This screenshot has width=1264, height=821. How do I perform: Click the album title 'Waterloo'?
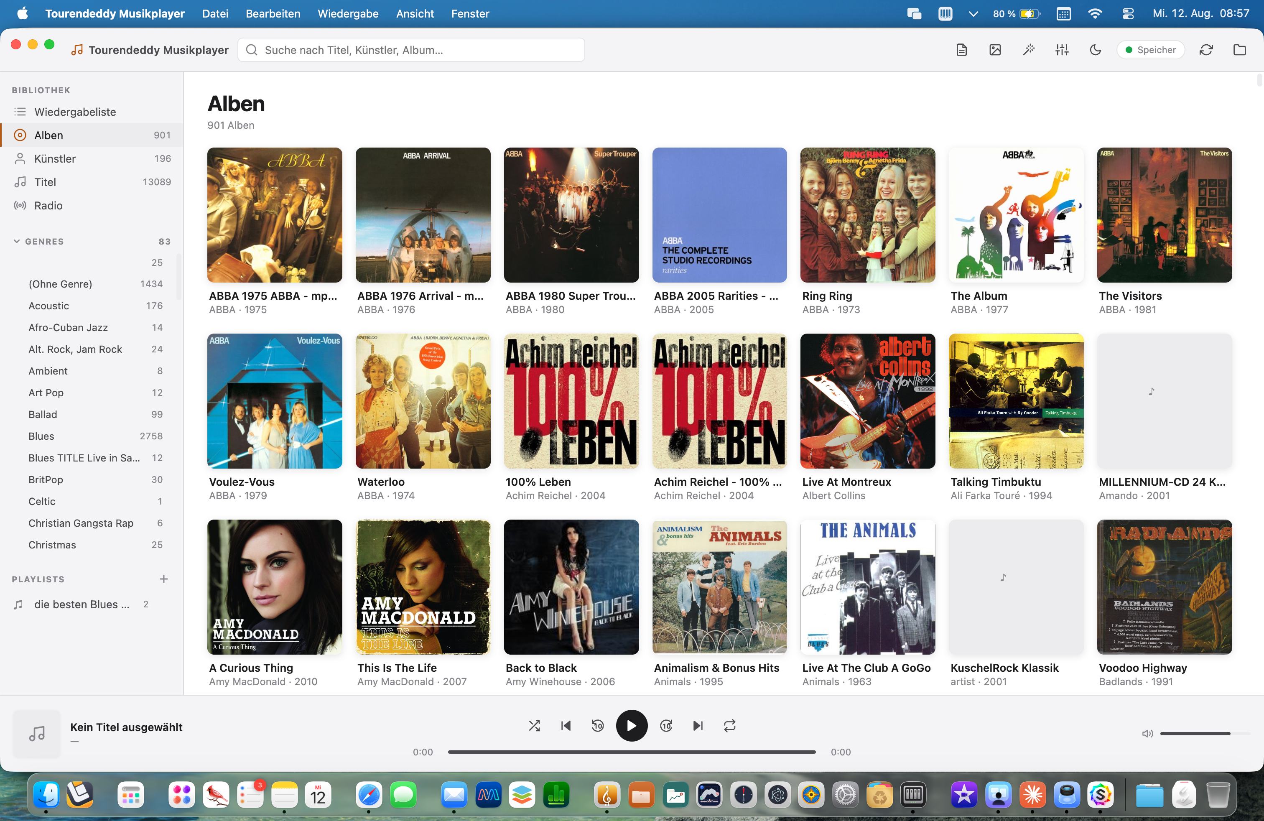pyautogui.click(x=381, y=482)
